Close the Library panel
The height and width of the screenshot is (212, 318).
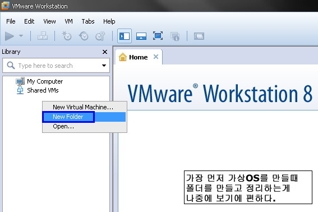pos(105,52)
